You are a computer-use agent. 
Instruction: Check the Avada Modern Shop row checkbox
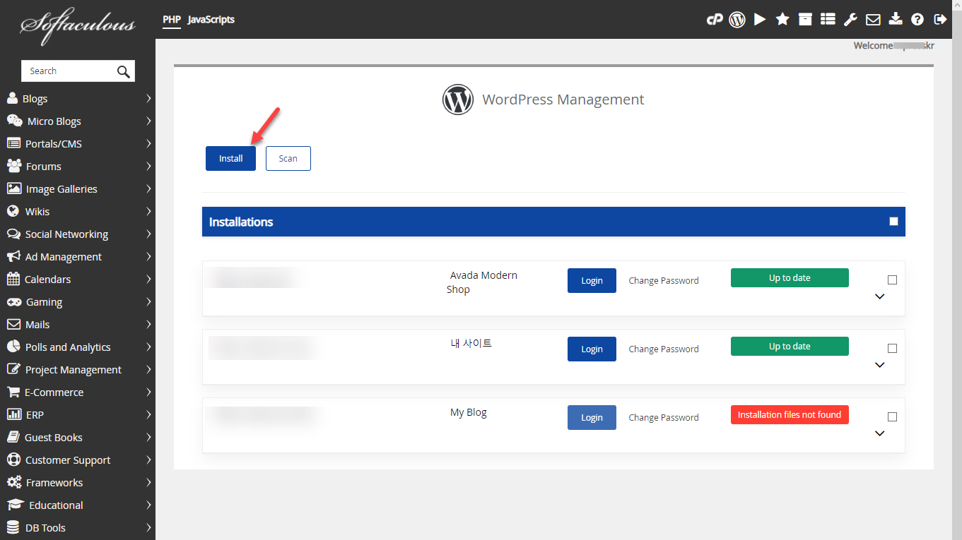892,280
